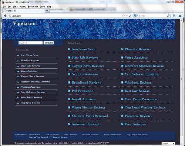185x146 pixels.
Task: Click arrow icon beside Anti Virus Scan
Action: pos(69,49)
